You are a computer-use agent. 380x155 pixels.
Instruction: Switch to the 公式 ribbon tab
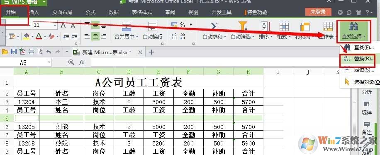click(x=90, y=12)
